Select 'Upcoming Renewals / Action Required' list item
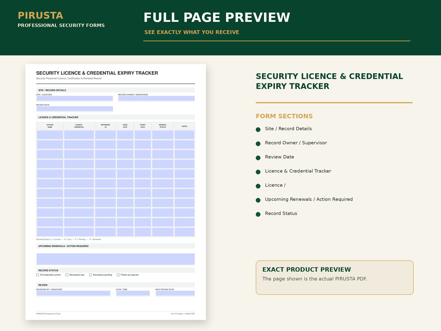441x331 pixels. click(x=309, y=199)
